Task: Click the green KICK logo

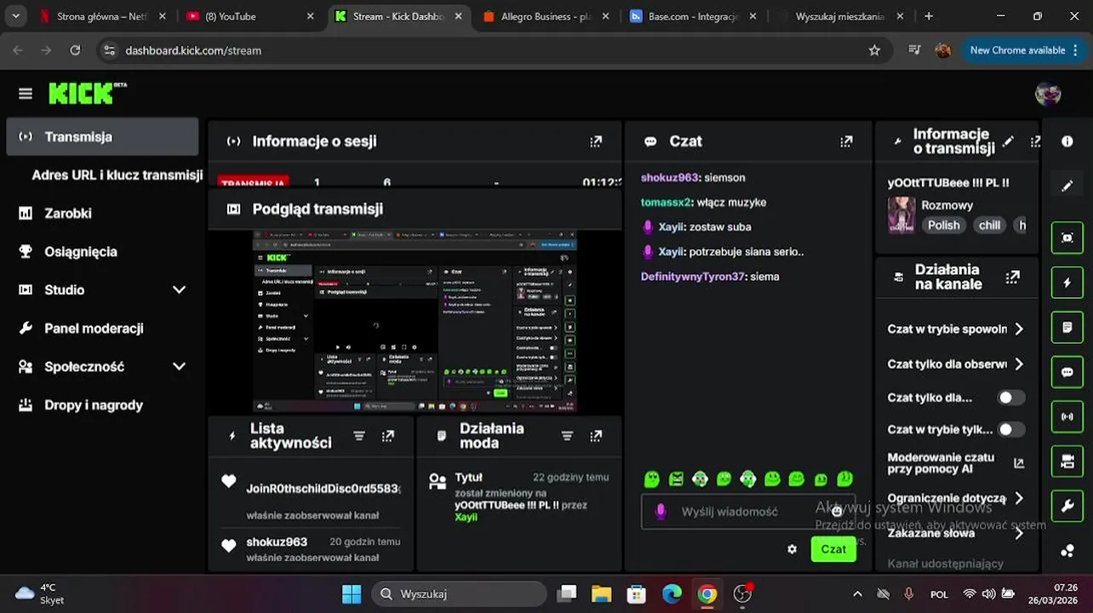Action: click(88, 93)
